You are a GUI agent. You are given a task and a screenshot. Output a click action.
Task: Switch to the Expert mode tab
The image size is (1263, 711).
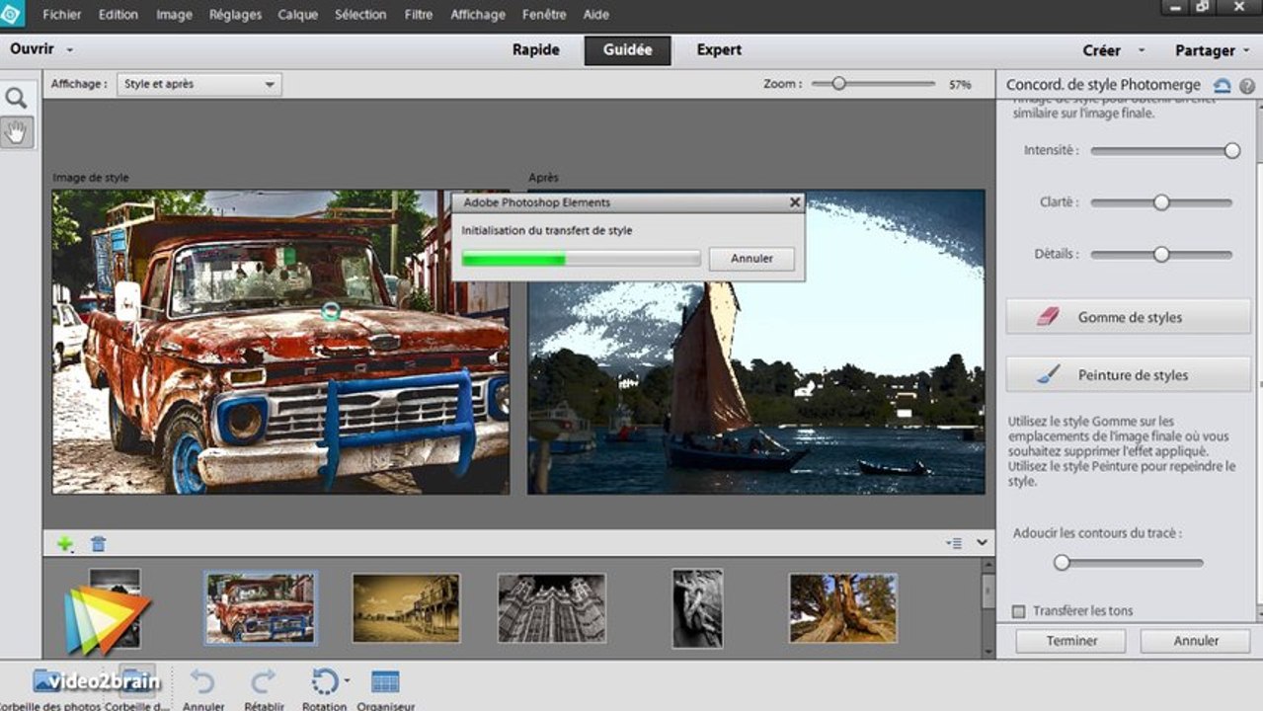[719, 50]
